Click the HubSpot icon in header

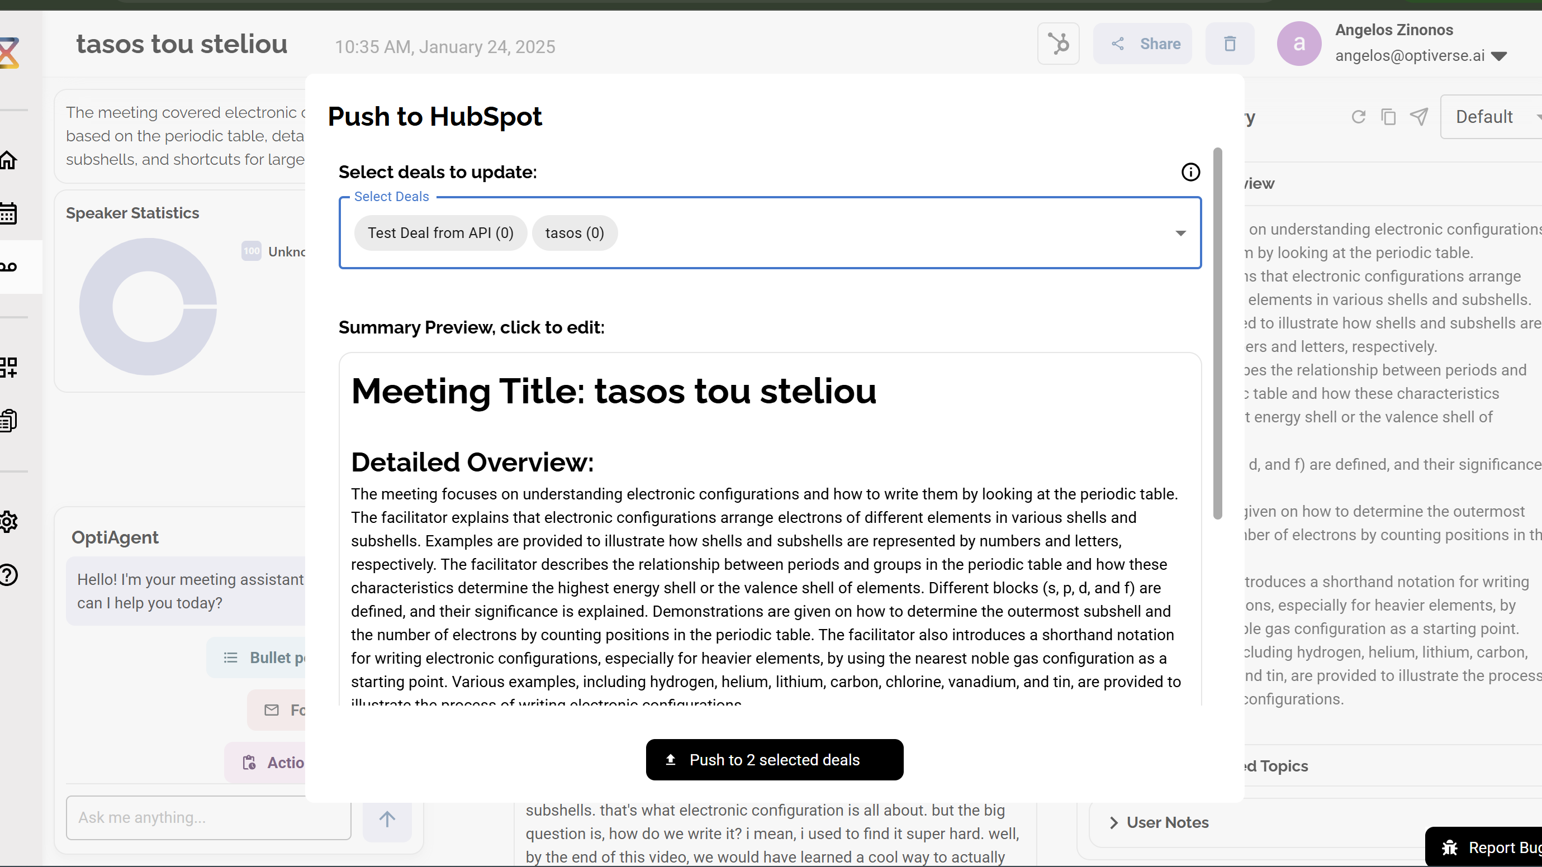[1058, 44]
